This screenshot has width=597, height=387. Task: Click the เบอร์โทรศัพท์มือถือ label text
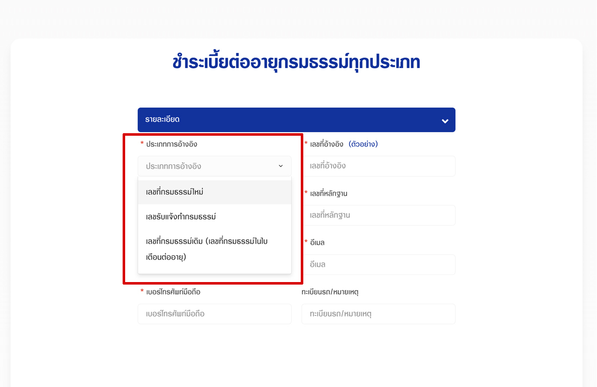click(x=174, y=292)
